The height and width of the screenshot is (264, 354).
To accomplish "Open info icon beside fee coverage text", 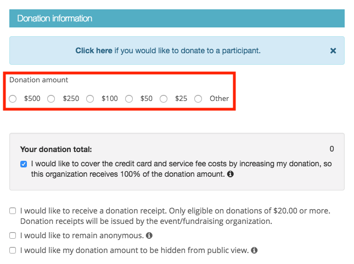I will [x=231, y=174].
